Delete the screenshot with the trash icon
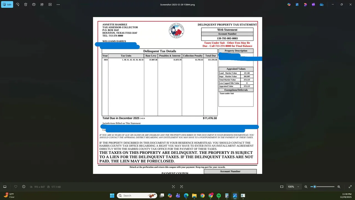This screenshot has width=355, height=200. [x=26, y=4]
